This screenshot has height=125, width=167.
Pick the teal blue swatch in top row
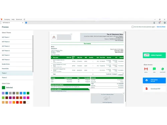[7, 93]
